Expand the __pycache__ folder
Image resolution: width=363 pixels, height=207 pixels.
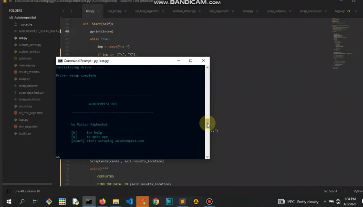pyautogui.click(x=27, y=24)
